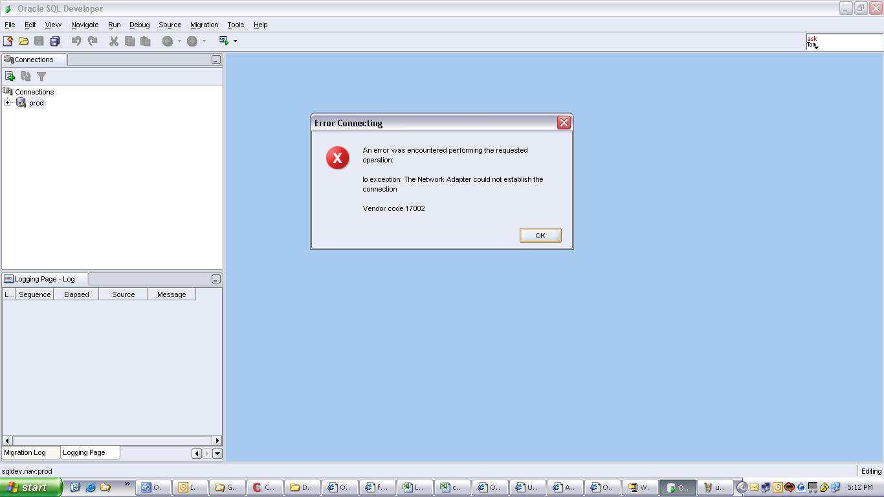Open the SQL Worksheet dropdown arrow
Viewport: 884px width, 497px height.
pyautogui.click(x=235, y=41)
